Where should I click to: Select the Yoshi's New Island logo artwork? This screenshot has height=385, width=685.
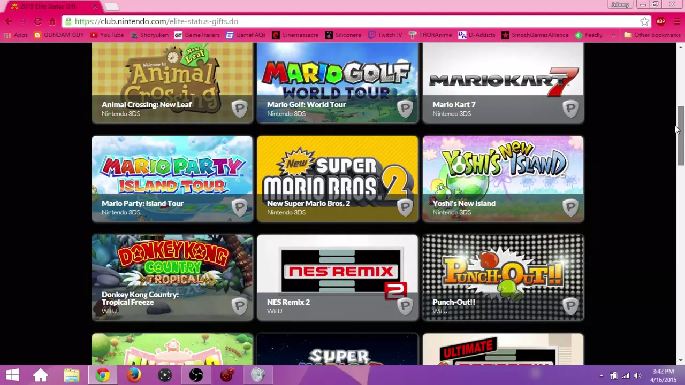point(503,160)
